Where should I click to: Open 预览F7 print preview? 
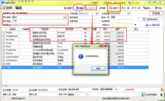(x=114, y=8)
